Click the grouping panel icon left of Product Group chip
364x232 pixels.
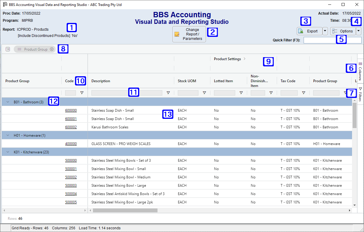tap(7, 49)
